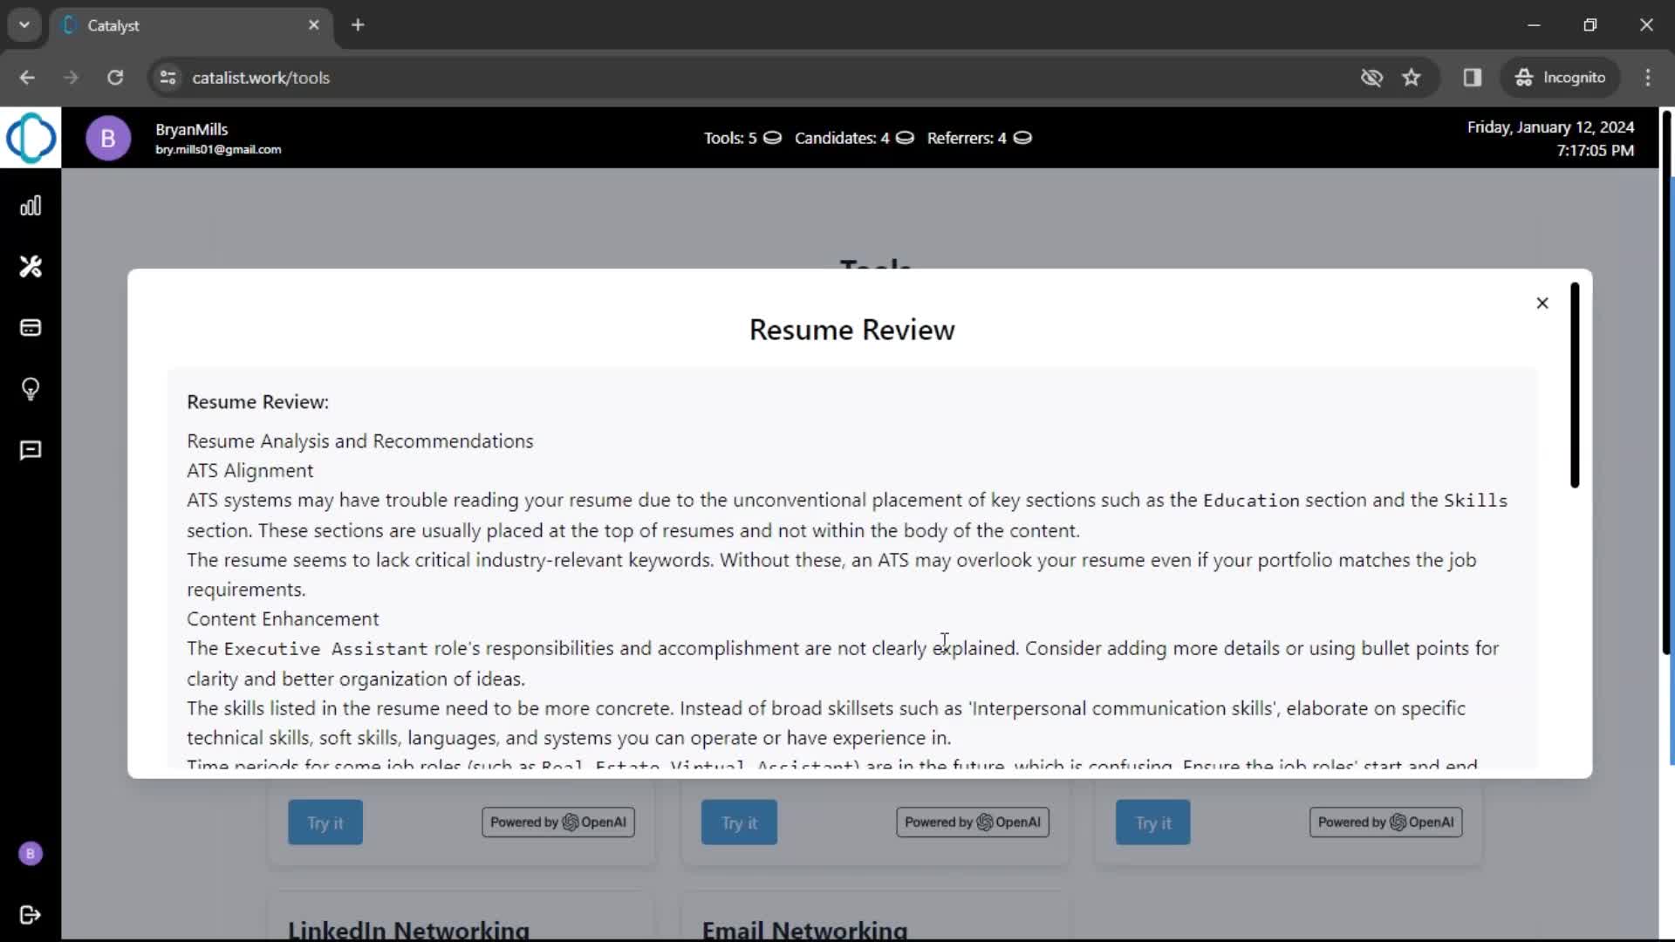Screen dimensions: 1675x942
Task: Click the Email Networking section label
Action: point(806,927)
